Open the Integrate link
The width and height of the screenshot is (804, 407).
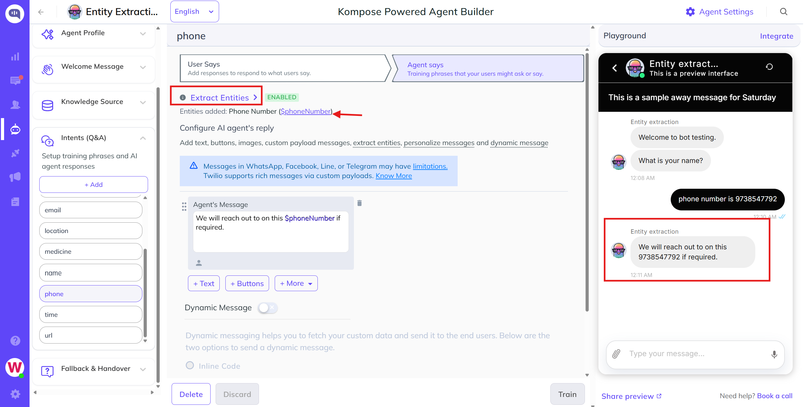[x=777, y=36]
